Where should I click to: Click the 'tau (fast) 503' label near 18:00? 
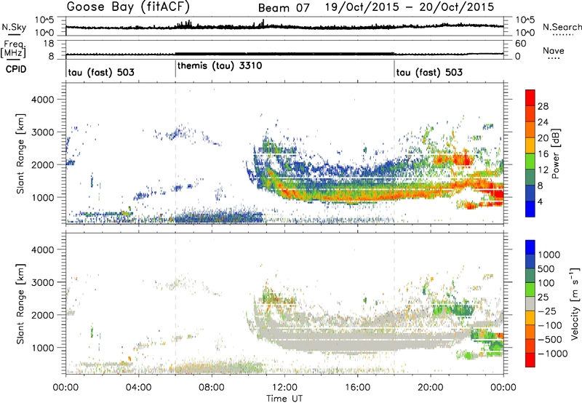pos(429,72)
